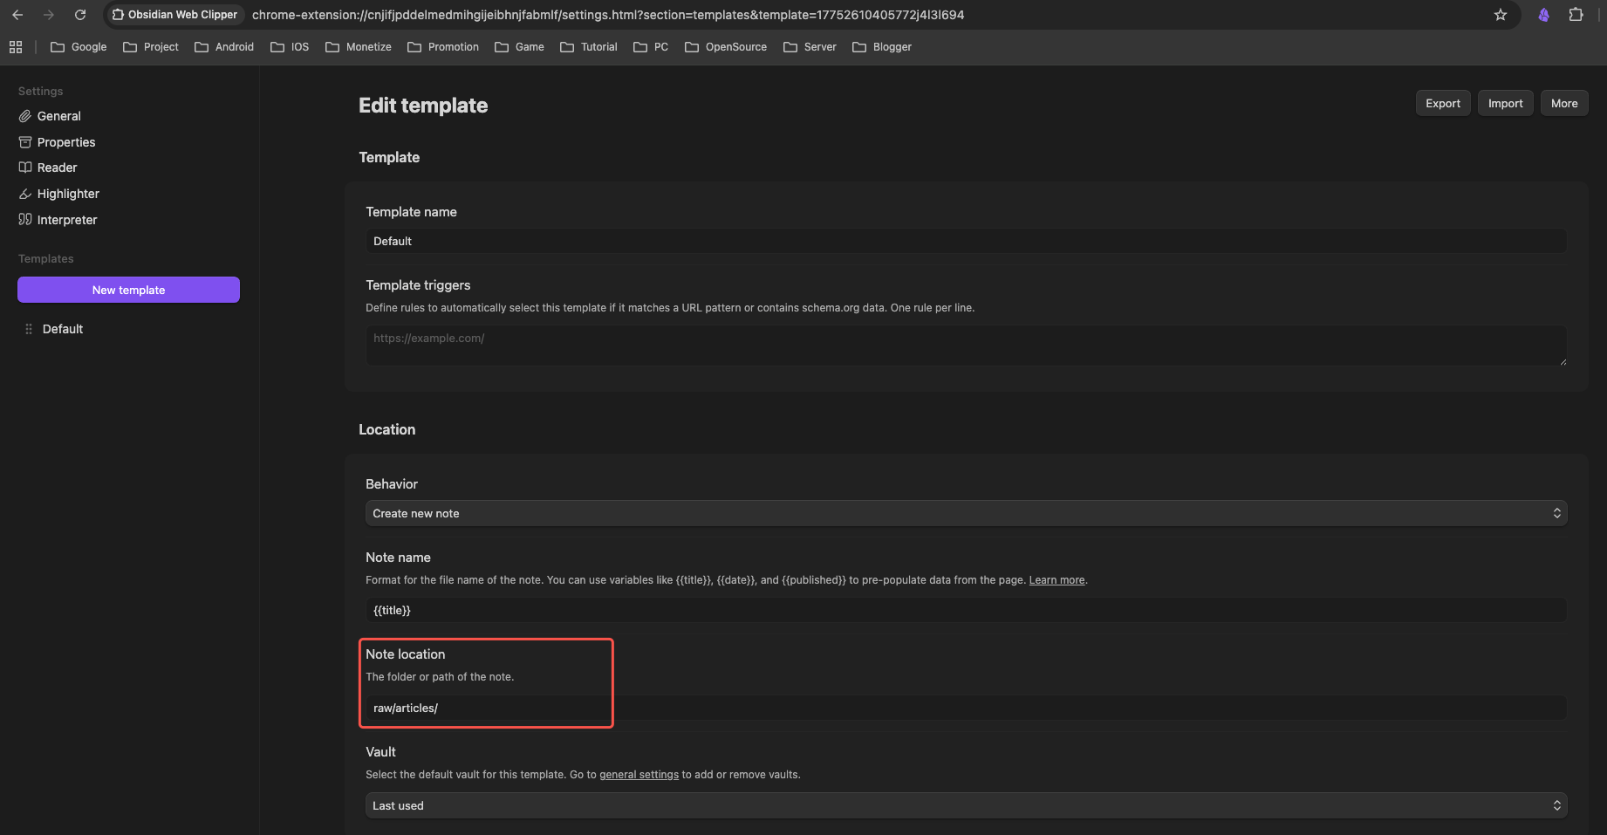Focus the Note location input field
The width and height of the screenshot is (1607, 835).
(x=966, y=708)
